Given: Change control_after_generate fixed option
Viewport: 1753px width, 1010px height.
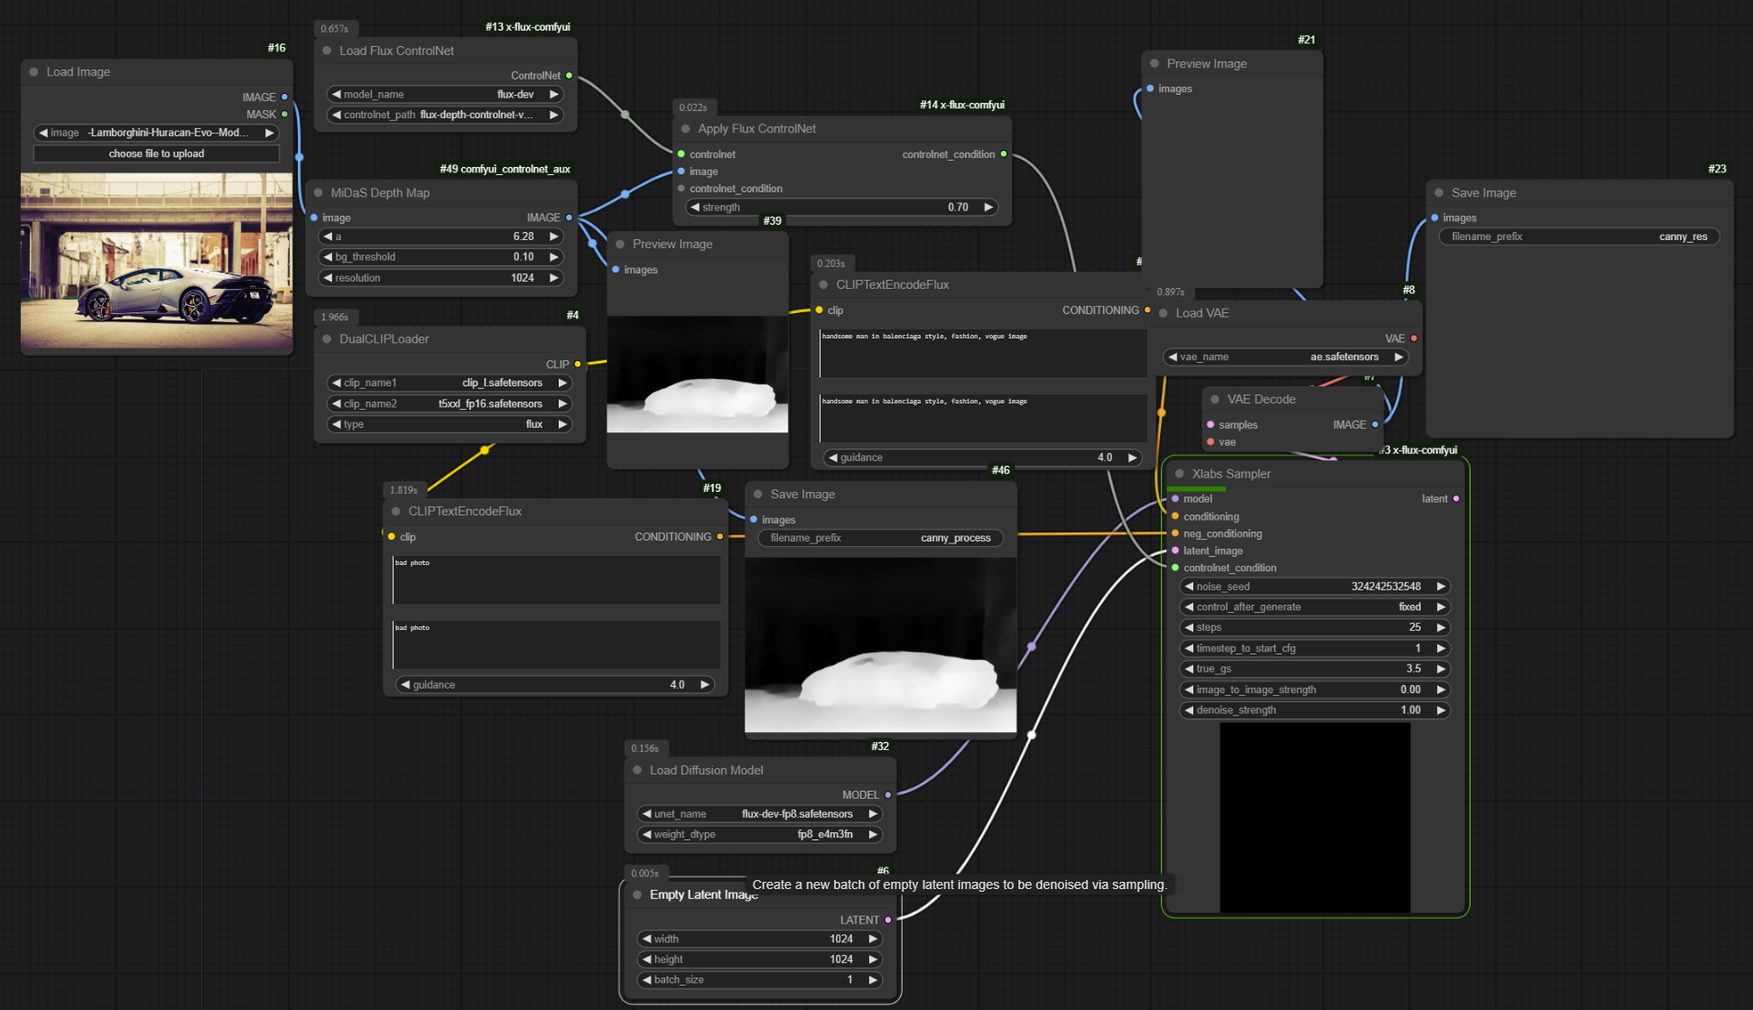Looking at the screenshot, I should [1313, 607].
